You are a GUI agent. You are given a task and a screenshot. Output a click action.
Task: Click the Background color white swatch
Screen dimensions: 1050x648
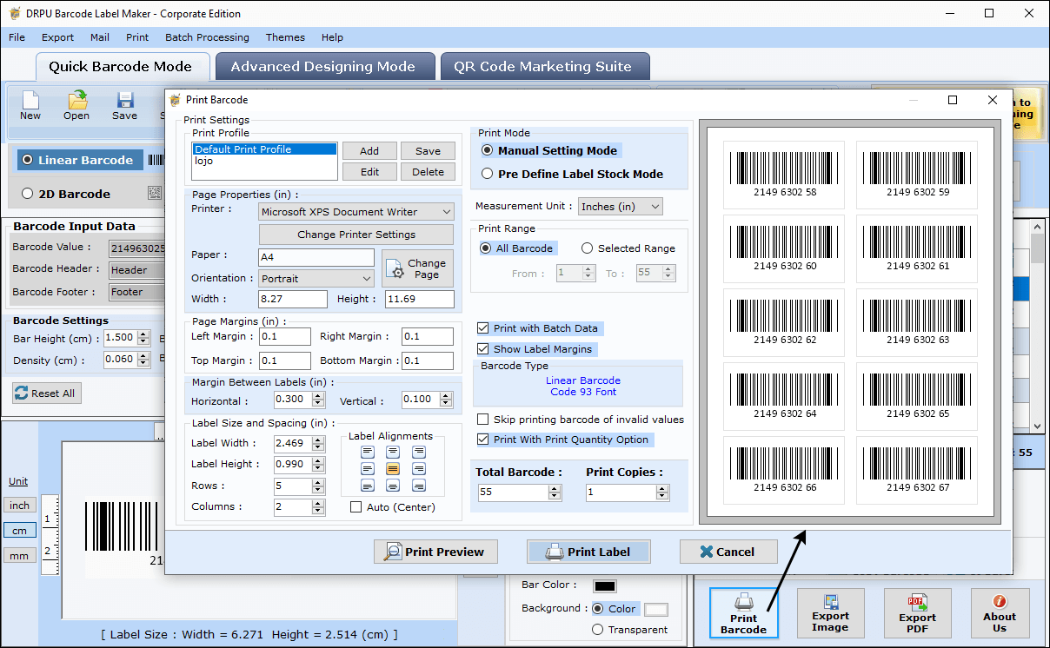click(x=656, y=609)
